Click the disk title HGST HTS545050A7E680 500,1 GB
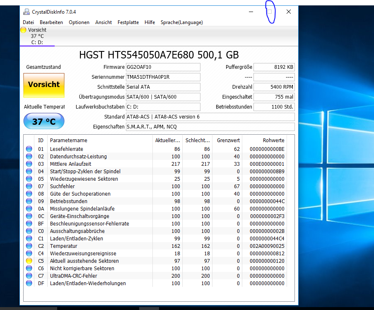The height and width of the screenshot is (310, 374). 159,55
